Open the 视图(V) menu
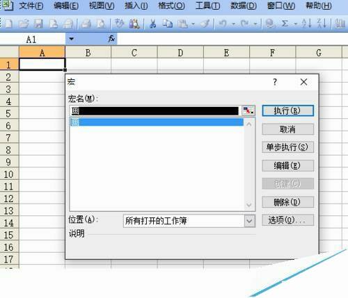The height and width of the screenshot is (298, 348). click(x=102, y=6)
